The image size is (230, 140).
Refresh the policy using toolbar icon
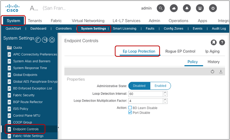coord(212,72)
